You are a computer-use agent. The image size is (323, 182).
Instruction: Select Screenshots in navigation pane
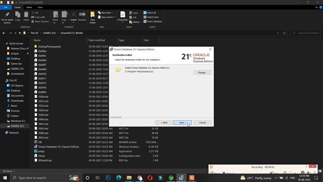[x=17, y=74]
